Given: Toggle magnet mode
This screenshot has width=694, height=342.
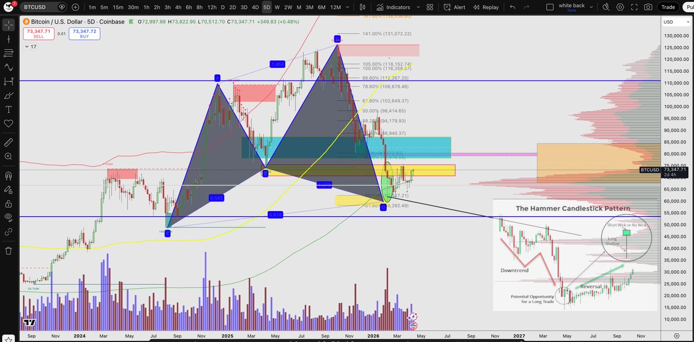Looking at the screenshot, I should (9, 175).
